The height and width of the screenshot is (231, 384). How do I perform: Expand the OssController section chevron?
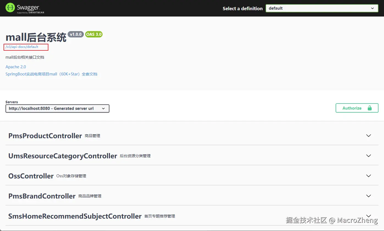[369, 176]
